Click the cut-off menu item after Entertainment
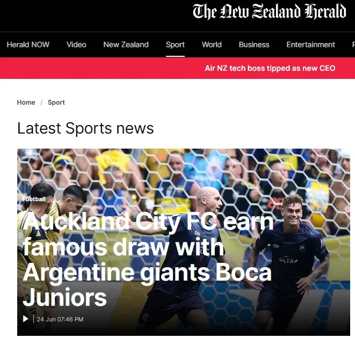355x338 pixels. coord(353,45)
